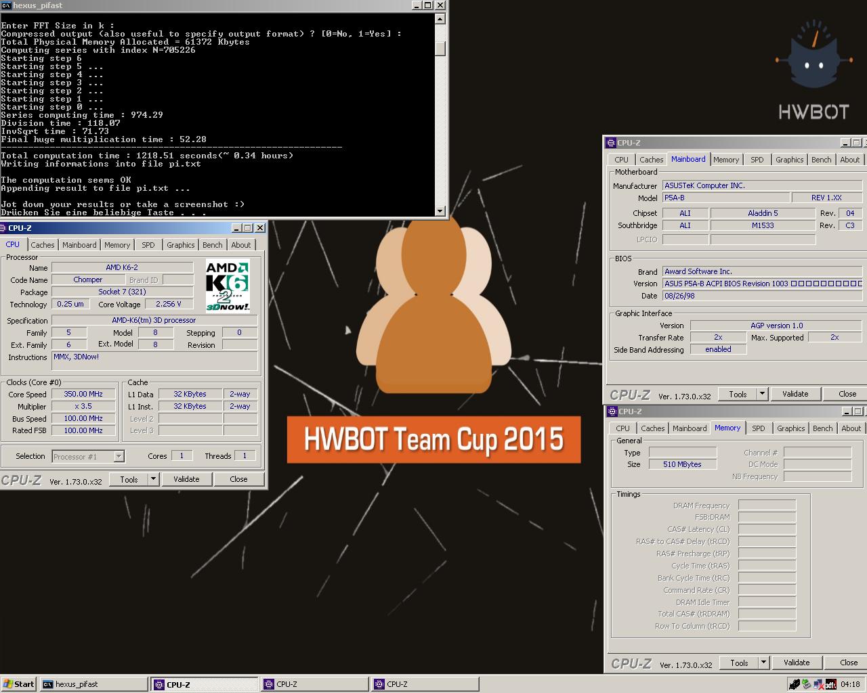Viewport: 867px width, 693px height.
Task: Open Caches tab in Memory CPU-Z window
Action: (653, 428)
